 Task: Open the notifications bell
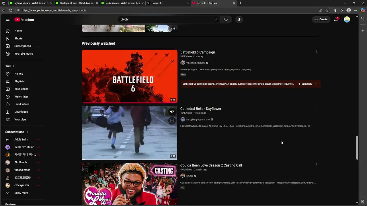pos(336,19)
